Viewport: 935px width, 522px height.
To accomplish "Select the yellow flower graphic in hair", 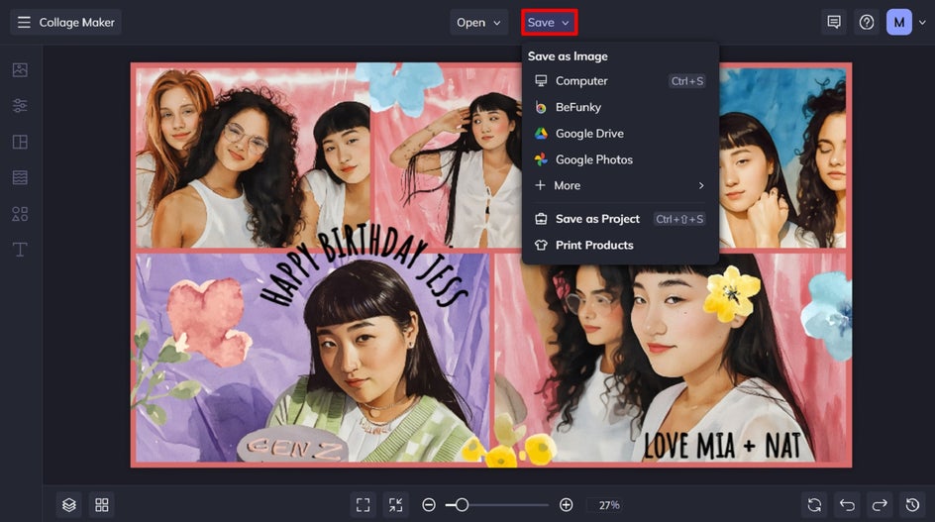I will [x=732, y=294].
